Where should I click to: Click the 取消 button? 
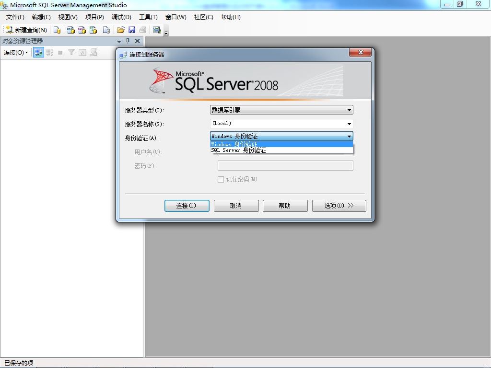pyautogui.click(x=236, y=206)
